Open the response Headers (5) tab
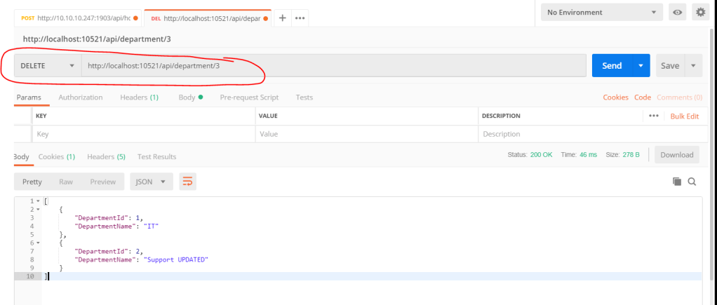This screenshot has width=717, height=305. (106, 156)
